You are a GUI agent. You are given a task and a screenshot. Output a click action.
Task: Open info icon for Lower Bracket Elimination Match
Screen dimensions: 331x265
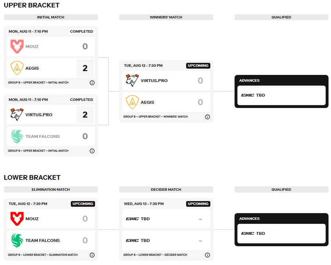click(92, 255)
